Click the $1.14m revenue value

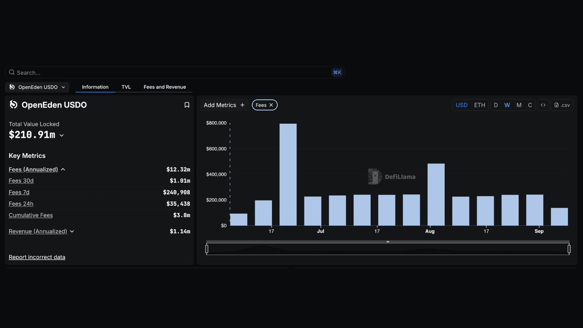[180, 231]
